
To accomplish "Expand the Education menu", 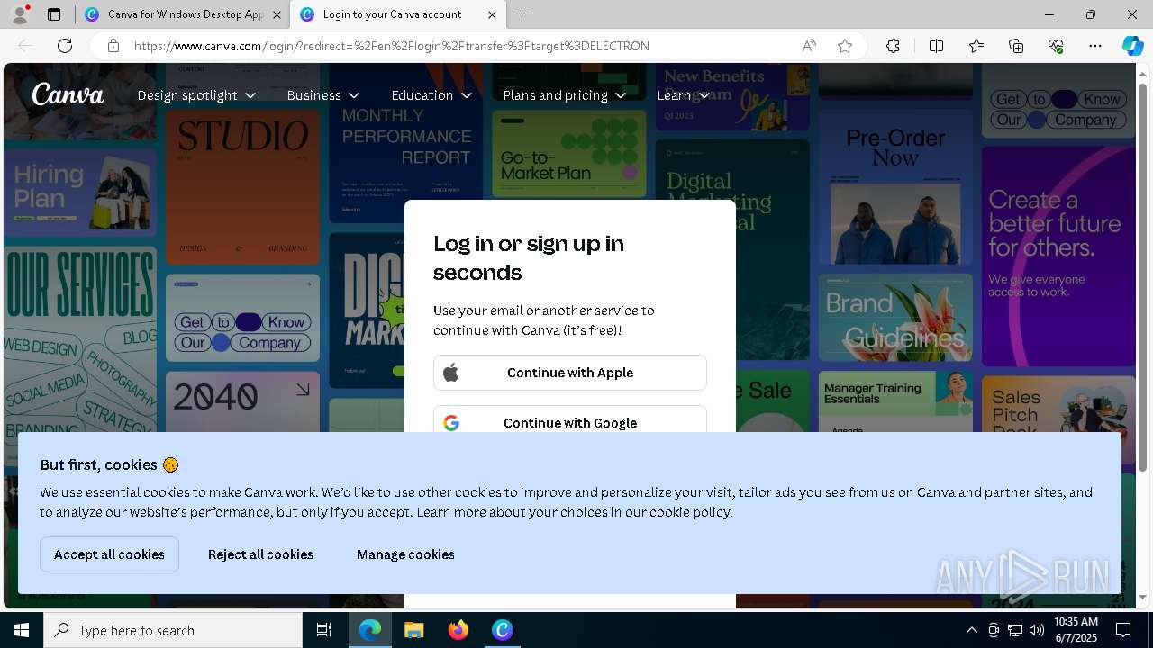I will pos(431,95).
